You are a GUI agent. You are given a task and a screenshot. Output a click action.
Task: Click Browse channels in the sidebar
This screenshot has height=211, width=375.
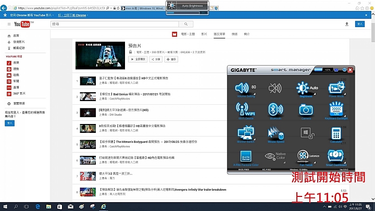click(x=16, y=104)
